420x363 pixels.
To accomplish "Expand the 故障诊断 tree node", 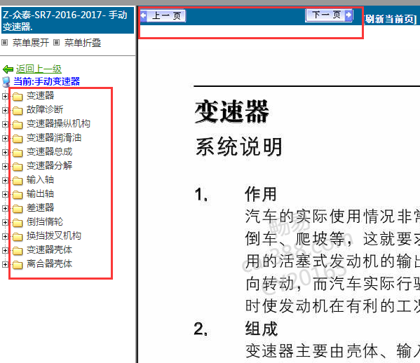I will tap(5, 110).
